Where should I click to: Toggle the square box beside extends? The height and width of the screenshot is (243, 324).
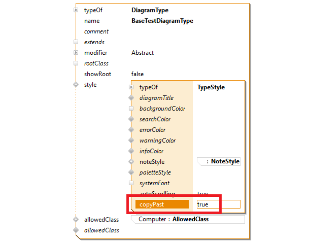[76, 42]
